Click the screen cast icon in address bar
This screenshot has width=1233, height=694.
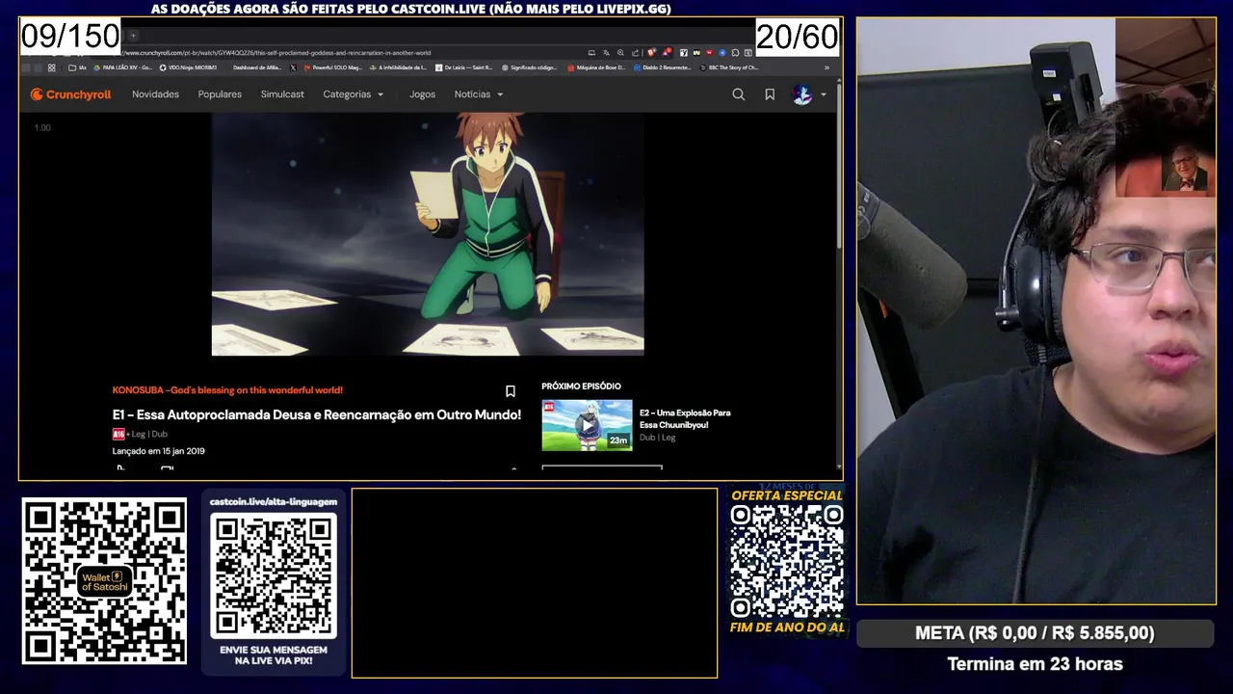point(591,53)
